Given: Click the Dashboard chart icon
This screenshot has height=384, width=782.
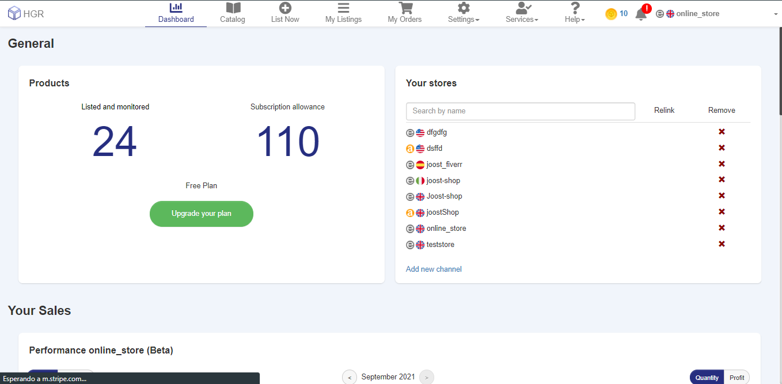Looking at the screenshot, I should tap(176, 8).
